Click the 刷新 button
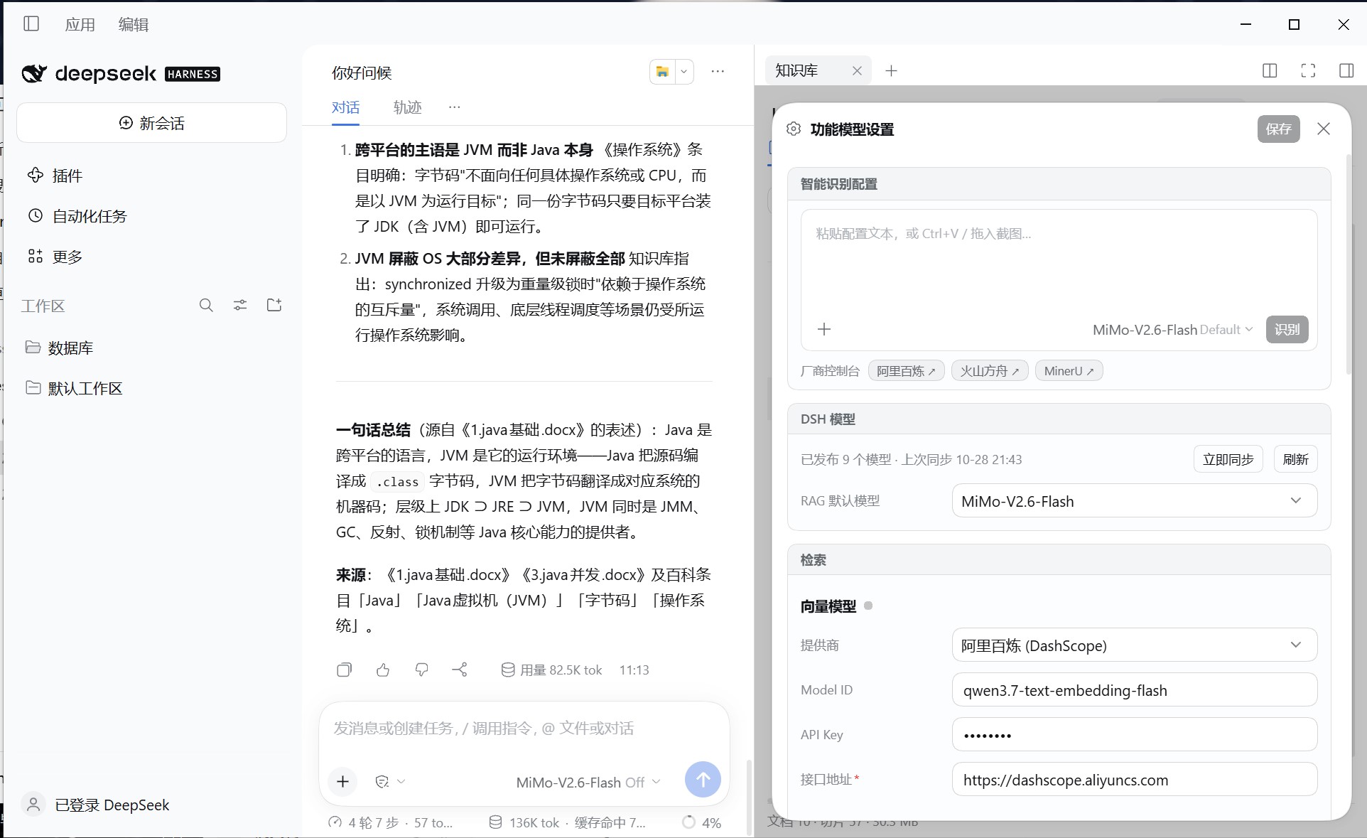This screenshot has height=838, width=1367. (x=1295, y=459)
